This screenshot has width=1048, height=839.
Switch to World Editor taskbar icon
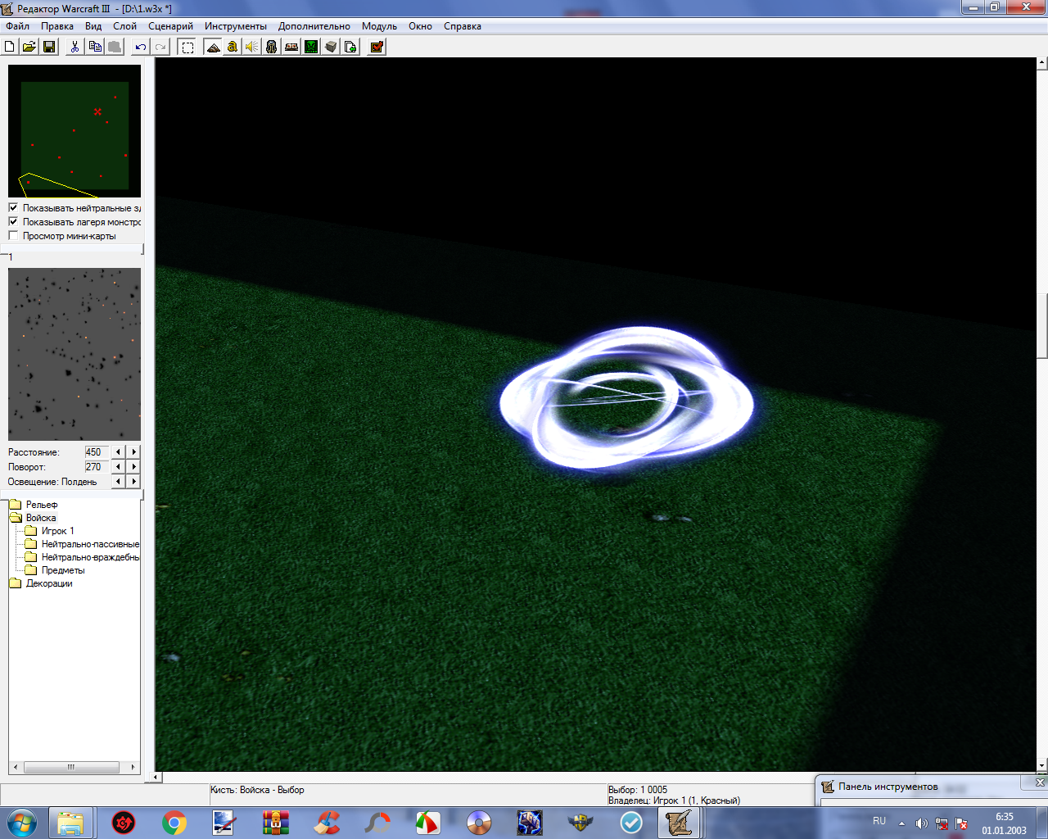click(x=679, y=823)
